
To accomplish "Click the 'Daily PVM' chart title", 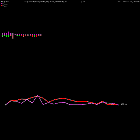I will point(5,2).
